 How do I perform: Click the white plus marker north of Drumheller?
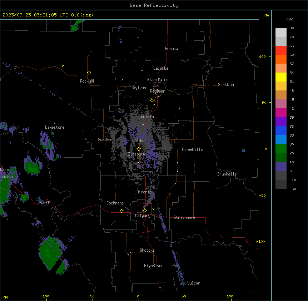[219, 134]
